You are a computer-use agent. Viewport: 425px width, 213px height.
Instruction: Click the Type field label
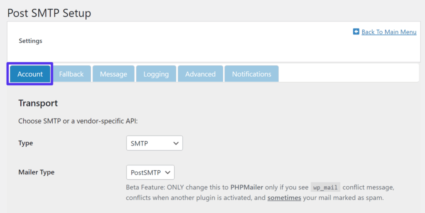(26, 143)
